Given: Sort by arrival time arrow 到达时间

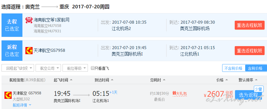Looking at the screenshot, I should tap(112, 80).
